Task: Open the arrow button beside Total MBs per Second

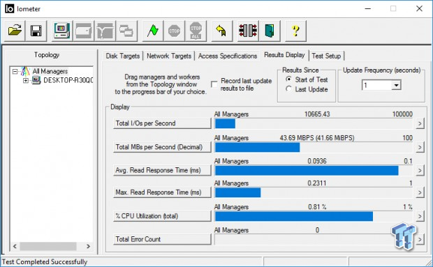Action: click(420, 147)
